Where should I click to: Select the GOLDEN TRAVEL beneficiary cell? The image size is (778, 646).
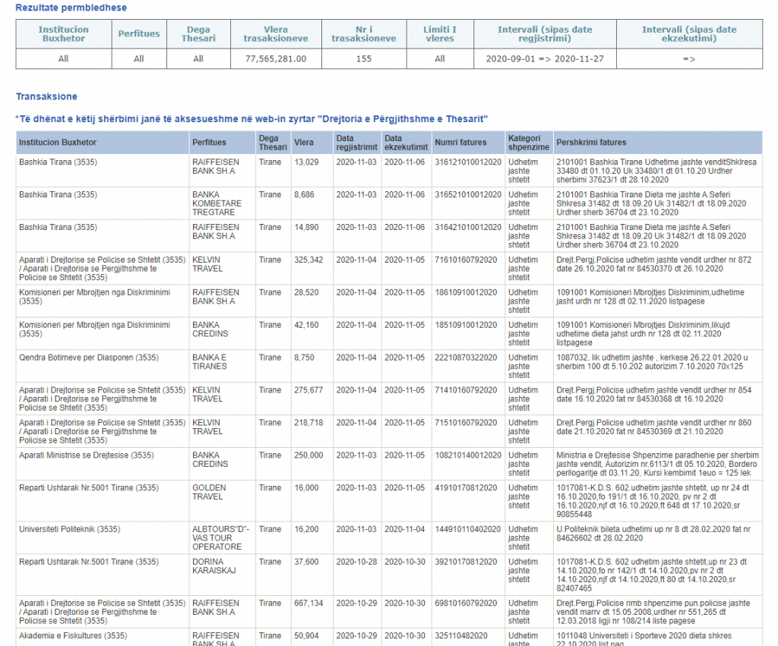click(209, 492)
